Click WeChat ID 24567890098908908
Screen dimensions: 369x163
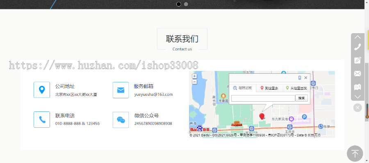[x=153, y=124]
